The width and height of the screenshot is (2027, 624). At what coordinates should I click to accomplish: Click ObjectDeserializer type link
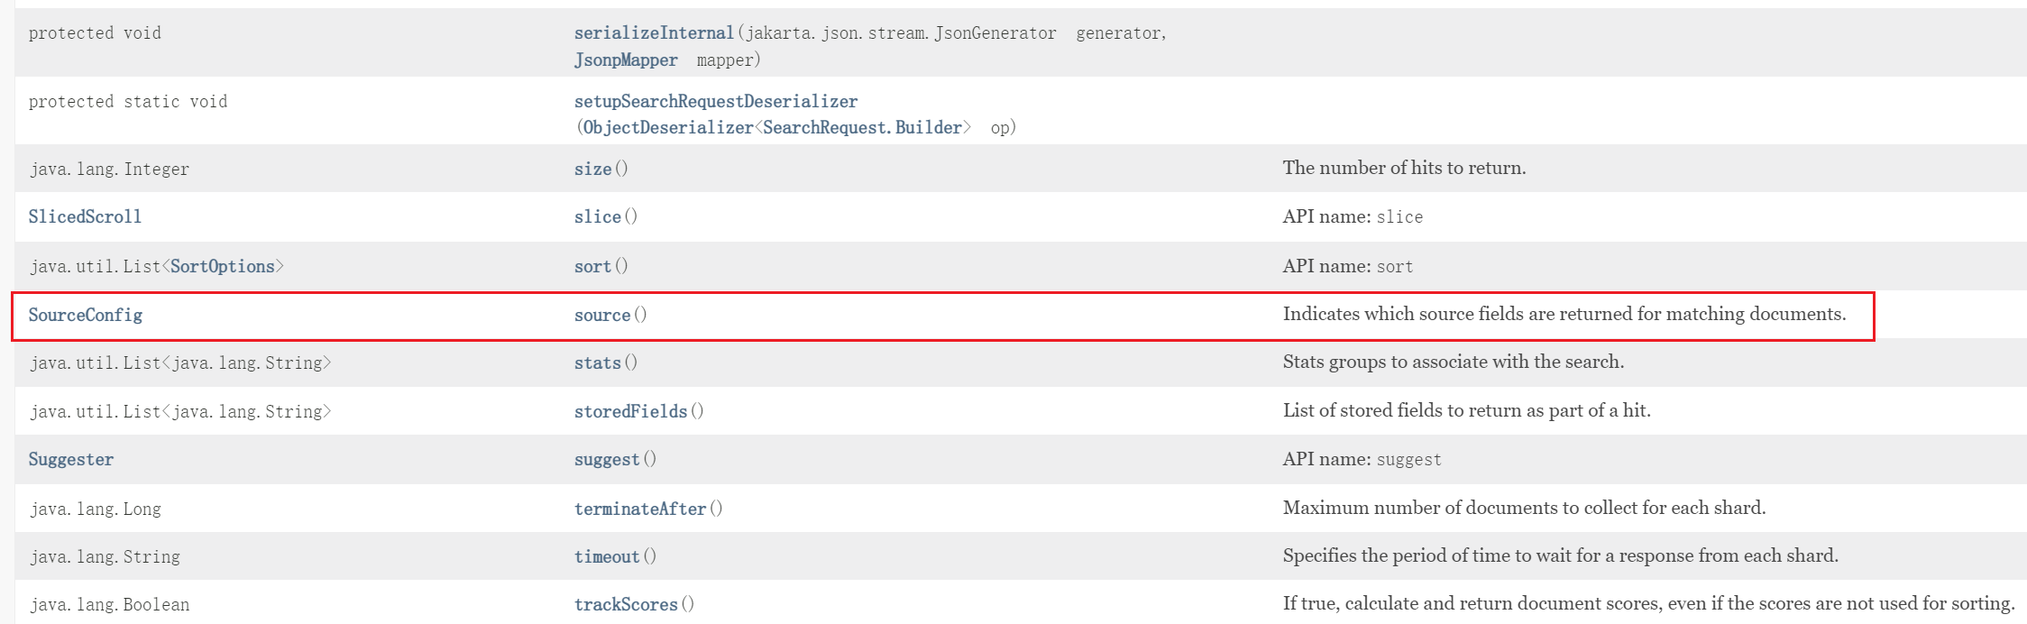[667, 128]
